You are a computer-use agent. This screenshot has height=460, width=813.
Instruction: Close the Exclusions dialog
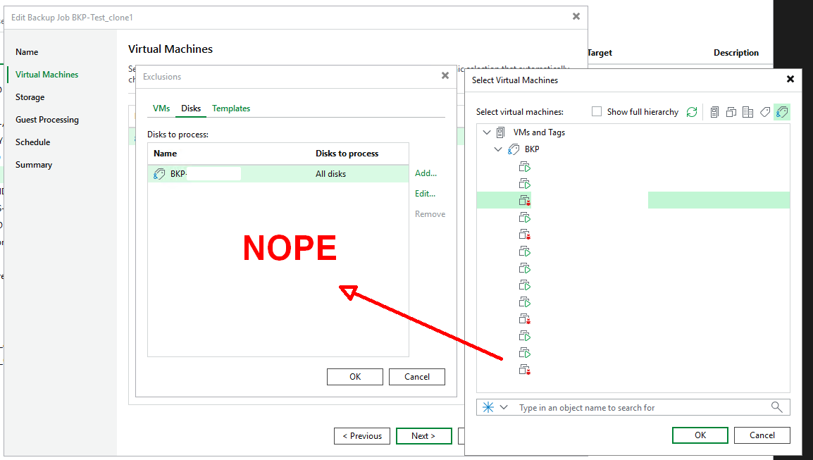click(x=445, y=75)
